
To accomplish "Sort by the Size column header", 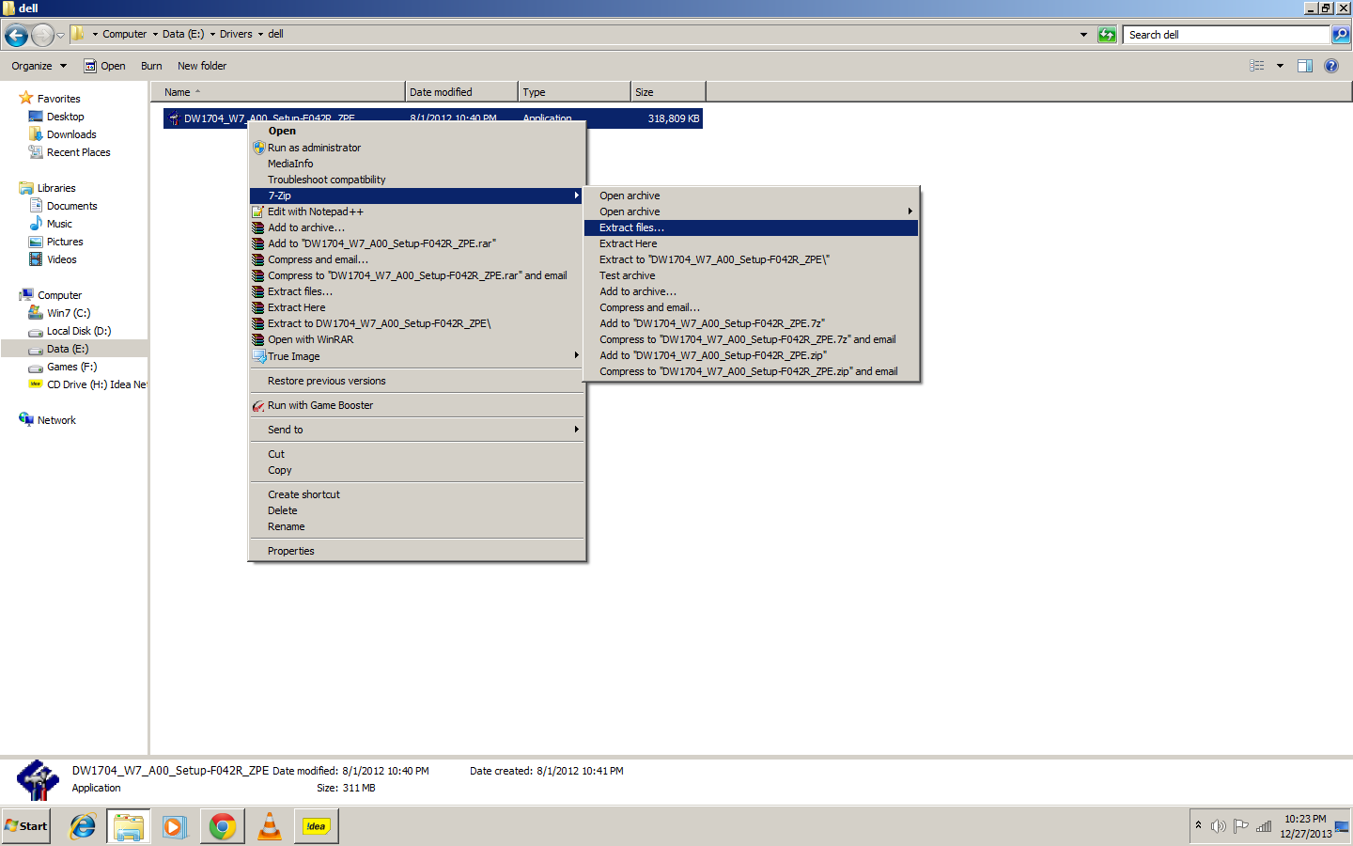I will point(668,92).
